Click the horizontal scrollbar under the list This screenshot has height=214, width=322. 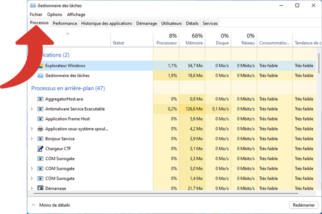tap(166, 193)
